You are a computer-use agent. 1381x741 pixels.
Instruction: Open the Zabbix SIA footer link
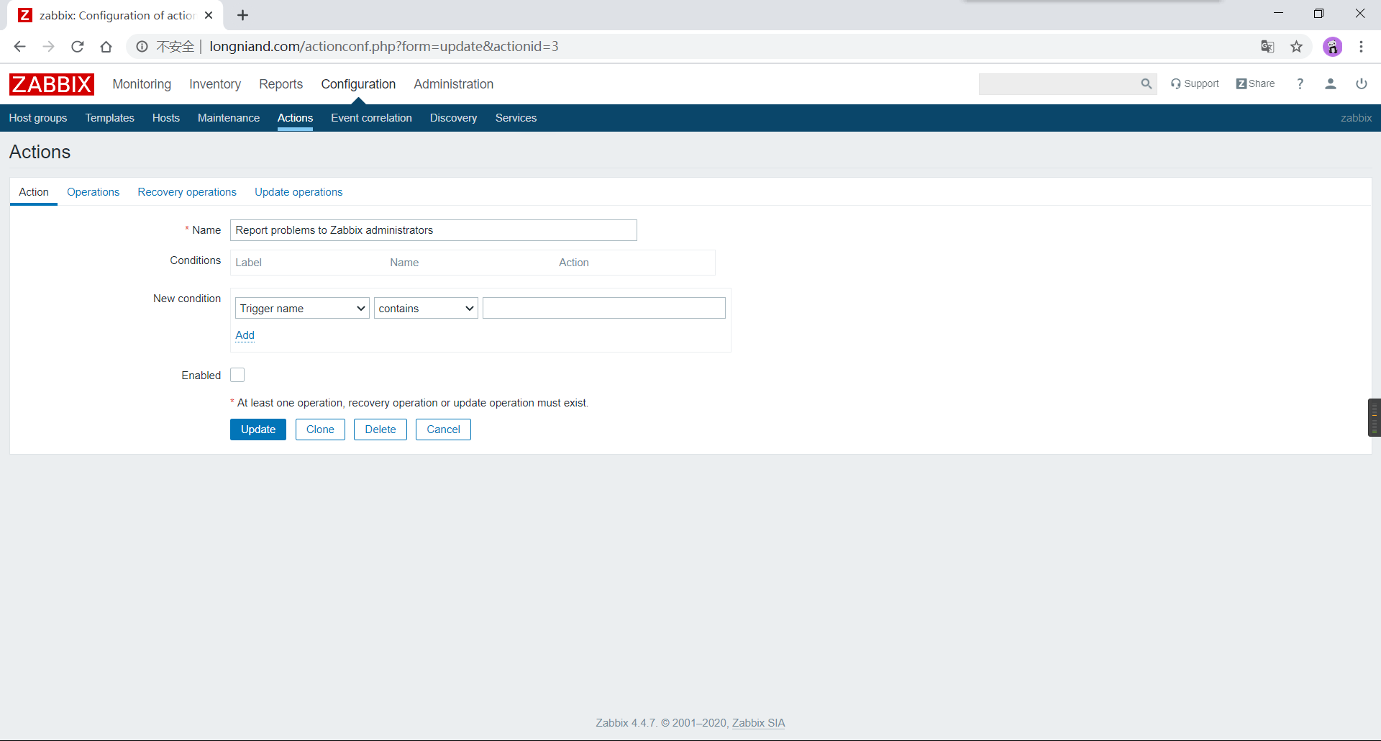click(758, 723)
